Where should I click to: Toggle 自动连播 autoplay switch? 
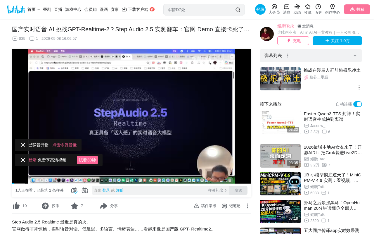(358, 104)
